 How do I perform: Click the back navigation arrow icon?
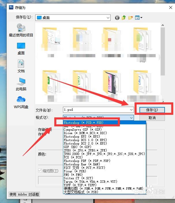coord(117,18)
